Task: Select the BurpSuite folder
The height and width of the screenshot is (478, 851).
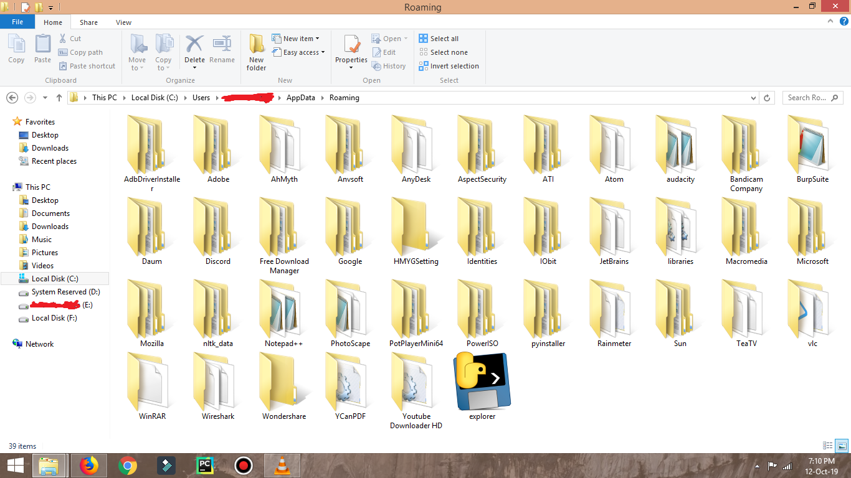Action: click(812, 149)
